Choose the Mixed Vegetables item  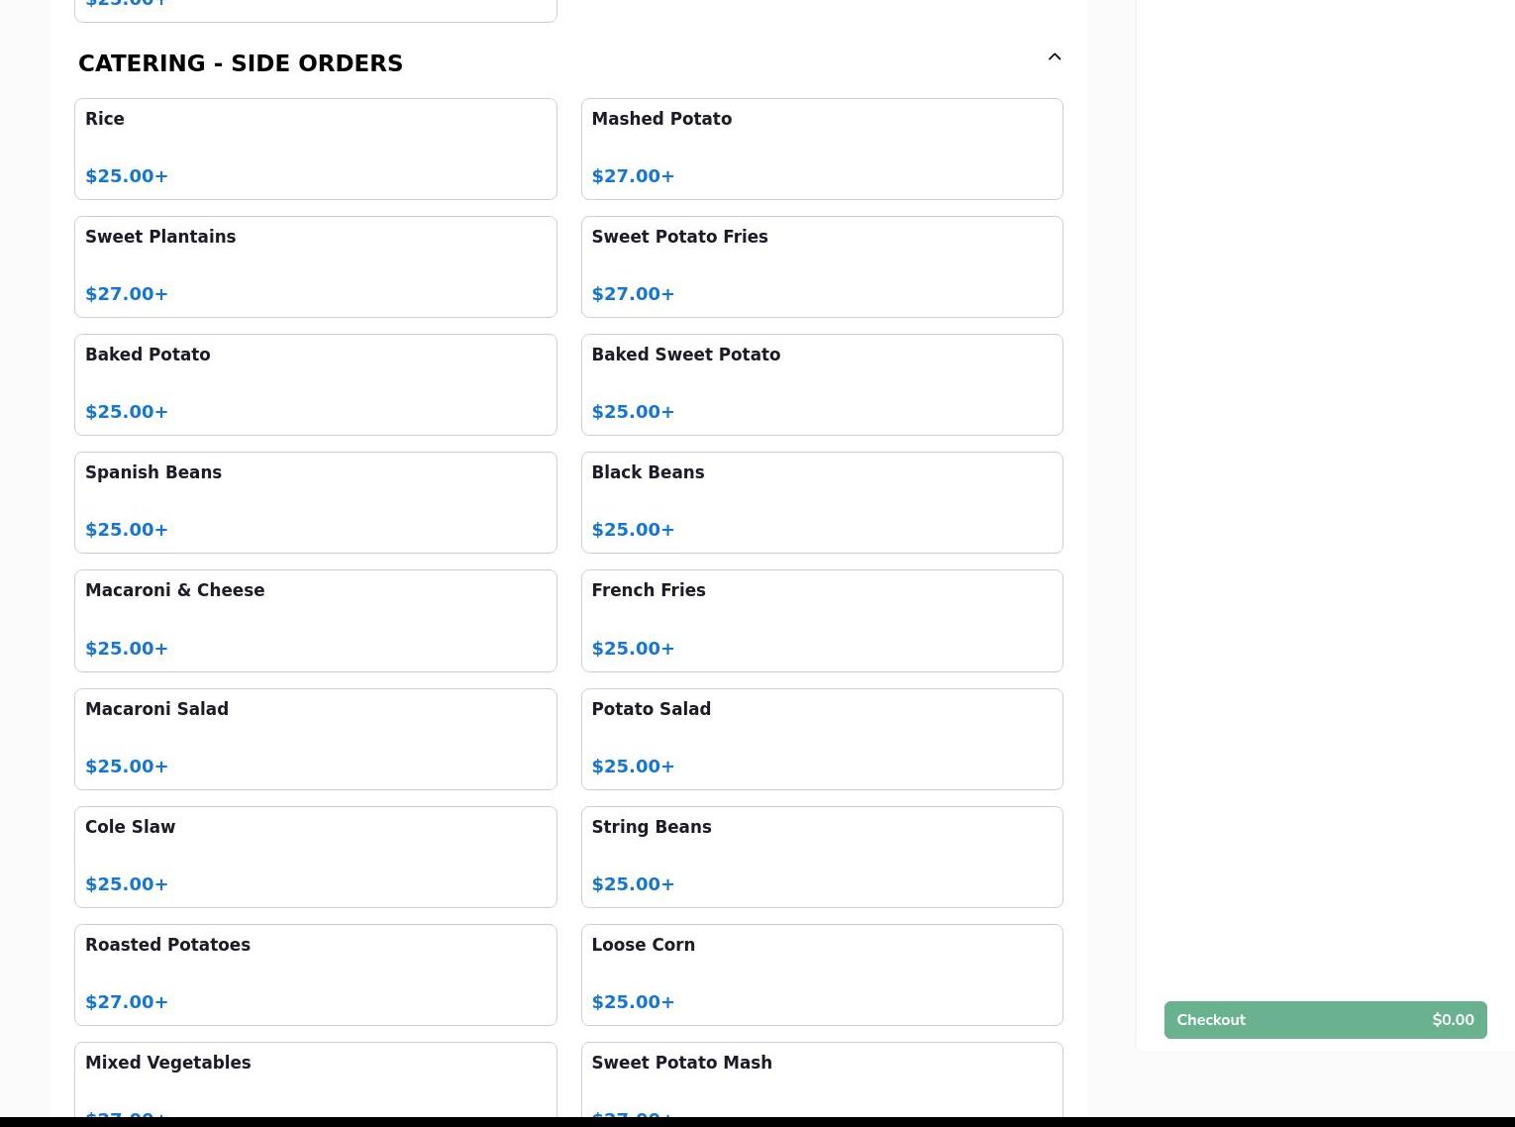pos(316,1079)
